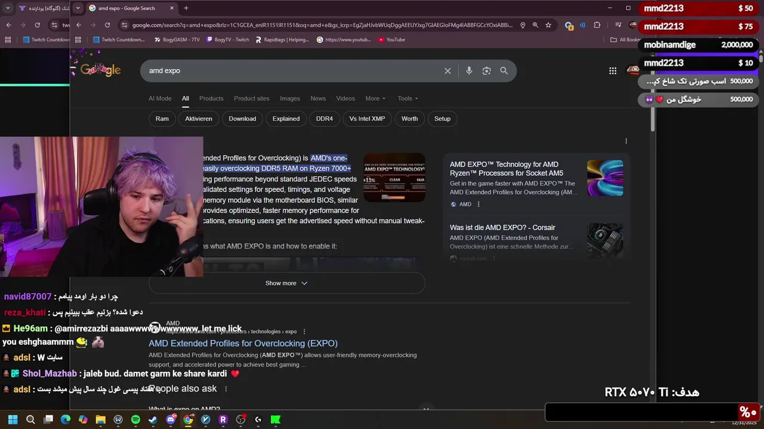This screenshot has width=764, height=429.
Task: Click the magnifier search submit icon
Action: 504,71
